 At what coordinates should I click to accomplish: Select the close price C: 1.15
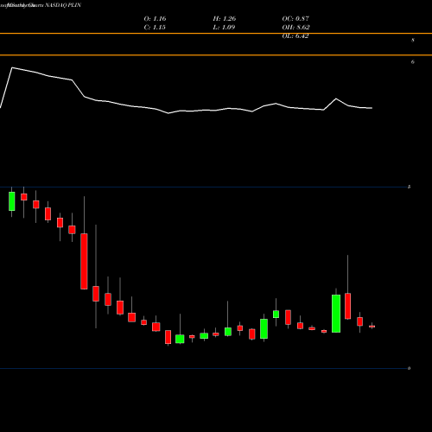coord(155,28)
